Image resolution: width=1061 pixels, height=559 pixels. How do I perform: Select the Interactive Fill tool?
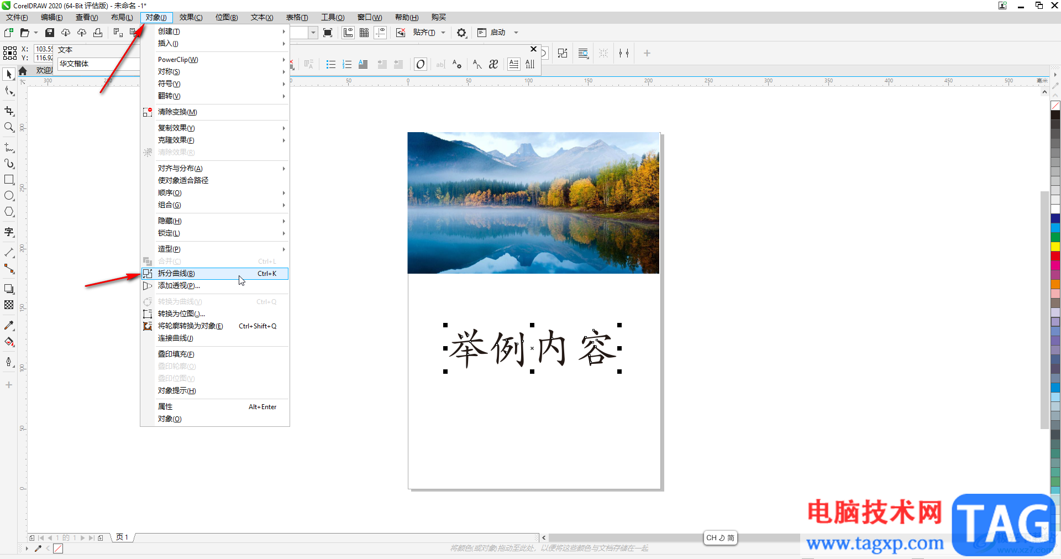click(9, 342)
